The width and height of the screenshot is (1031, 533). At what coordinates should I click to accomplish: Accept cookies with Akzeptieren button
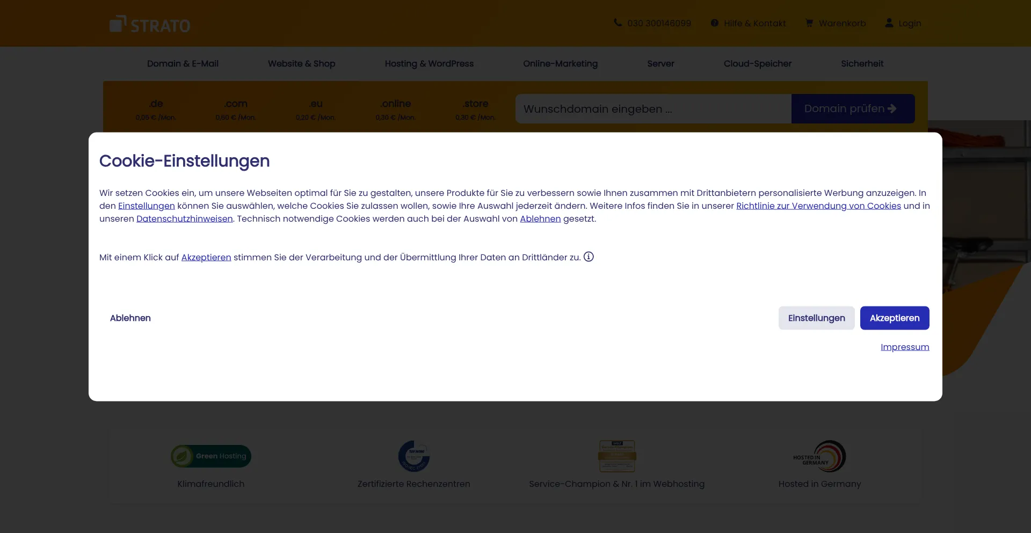pyautogui.click(x=895, y=318)
